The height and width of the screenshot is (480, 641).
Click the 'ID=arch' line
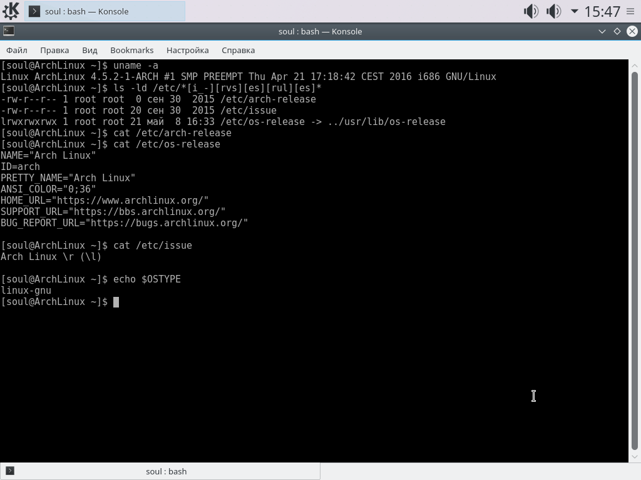coord(21,167)
